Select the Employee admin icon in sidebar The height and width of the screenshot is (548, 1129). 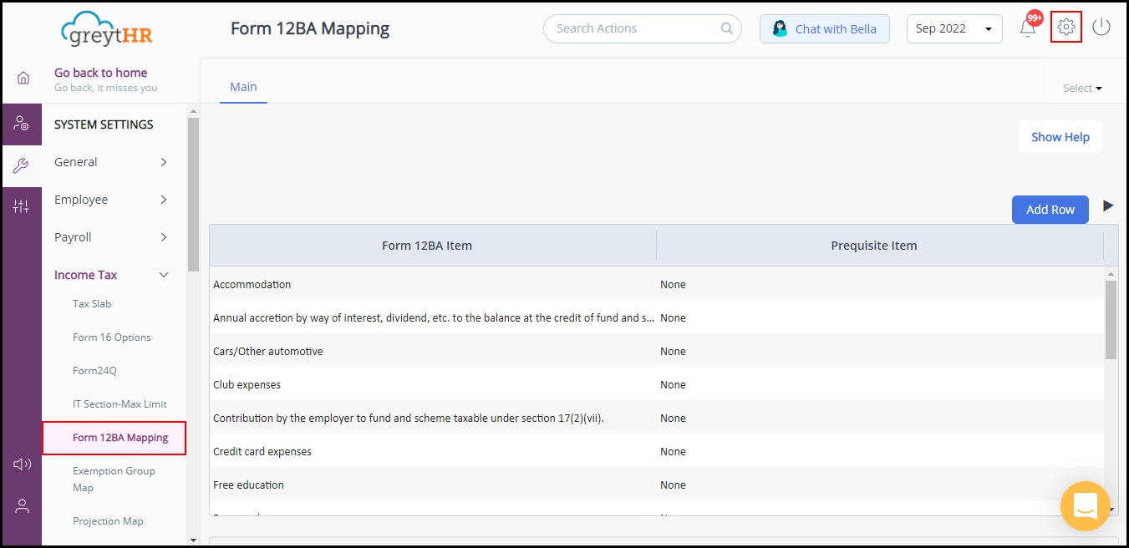pyautogui.click(x=22, y=124)
